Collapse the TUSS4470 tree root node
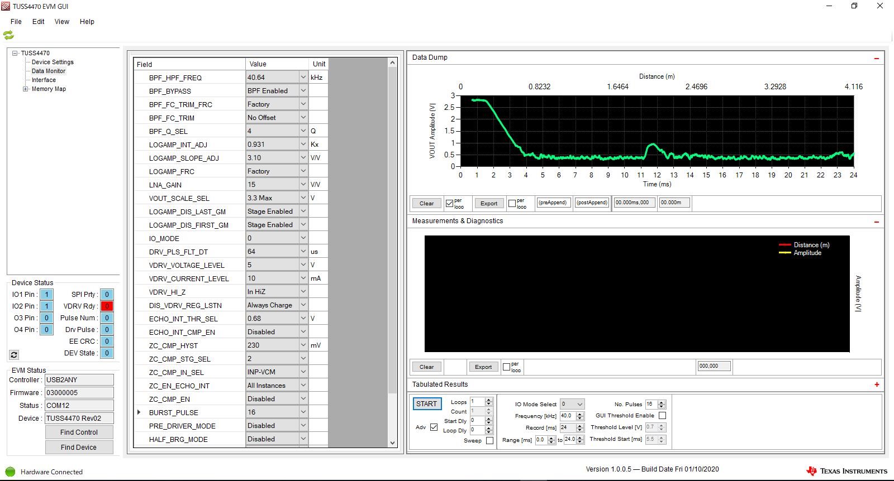894x481 pixels. pyautogui.click(x=15, y=53)
